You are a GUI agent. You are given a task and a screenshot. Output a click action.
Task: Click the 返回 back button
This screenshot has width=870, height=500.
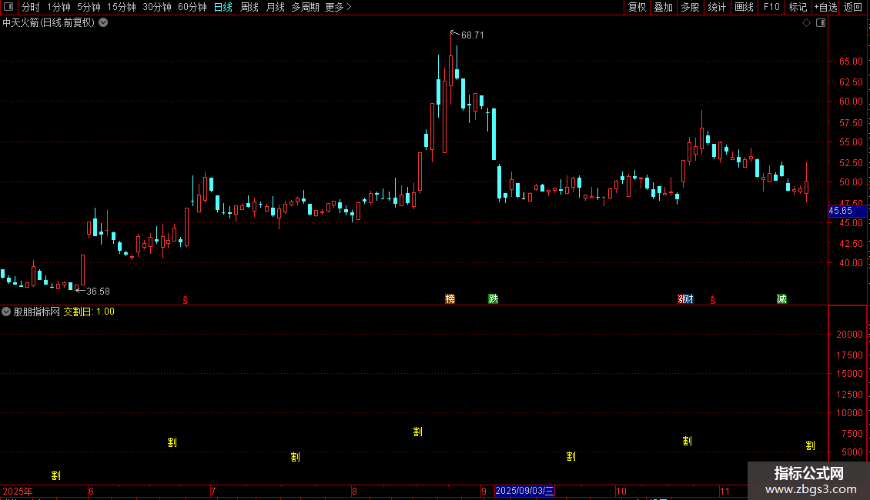tap(853, 7)
